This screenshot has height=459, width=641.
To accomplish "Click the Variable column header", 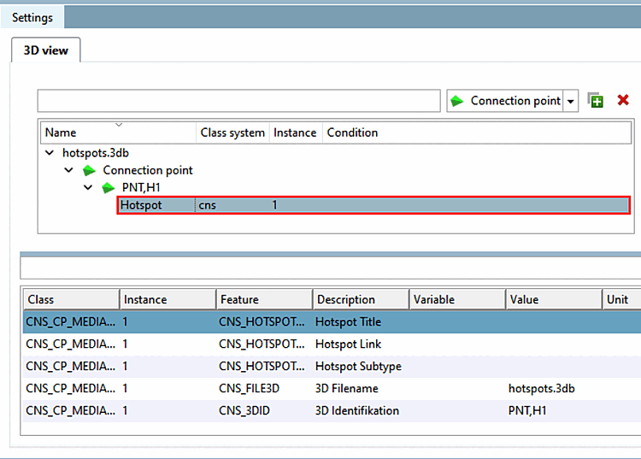I will (457, 300).
